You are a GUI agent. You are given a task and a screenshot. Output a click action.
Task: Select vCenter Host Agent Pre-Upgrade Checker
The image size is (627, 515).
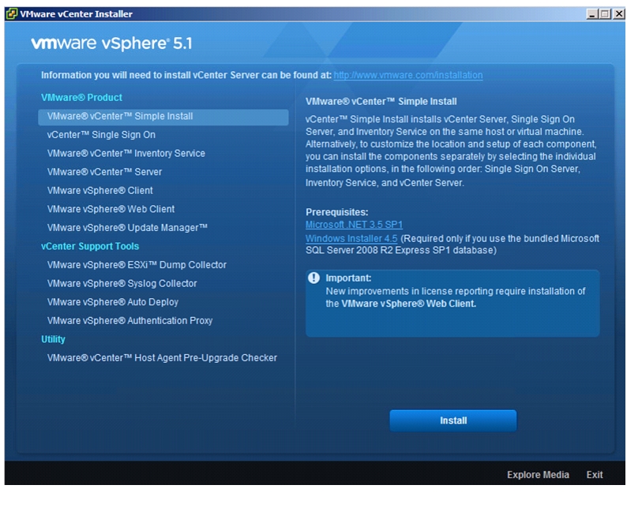pos(162,358)
